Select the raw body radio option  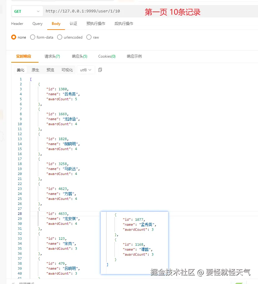click(89, 37)
